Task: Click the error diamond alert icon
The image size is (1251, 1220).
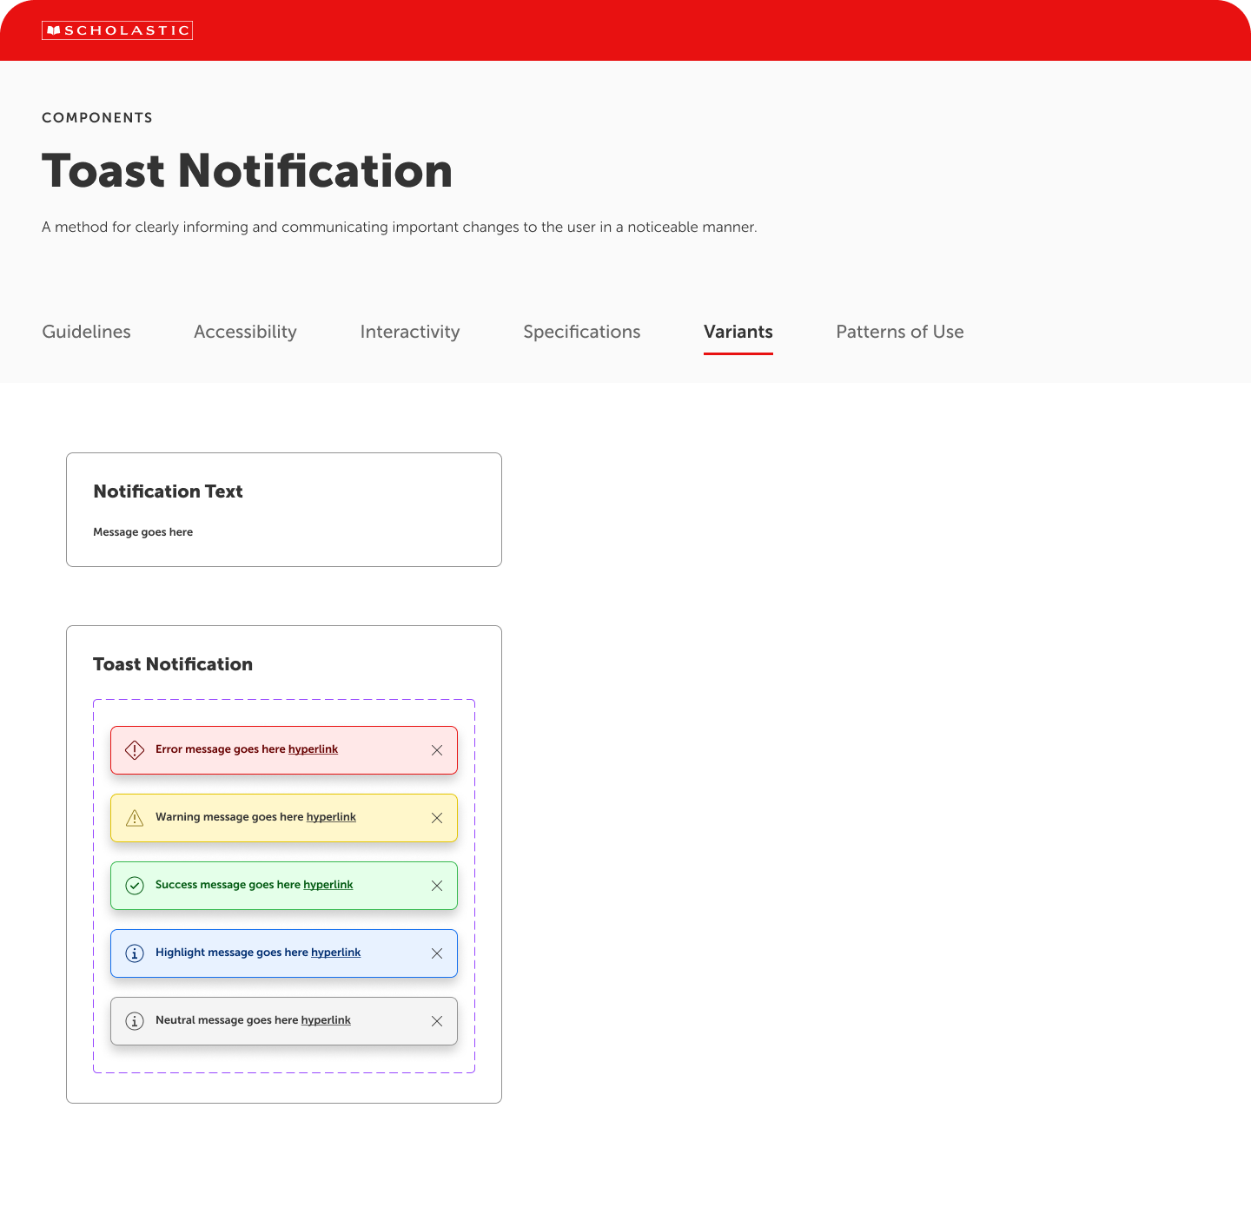Action: click(x=135, y=749)
